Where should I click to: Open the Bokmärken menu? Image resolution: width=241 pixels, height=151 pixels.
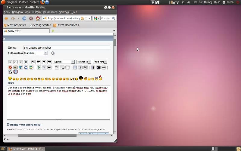tap(50, 12)
